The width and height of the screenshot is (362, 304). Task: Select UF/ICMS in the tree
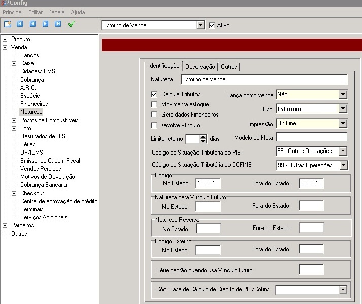point(31,153)
